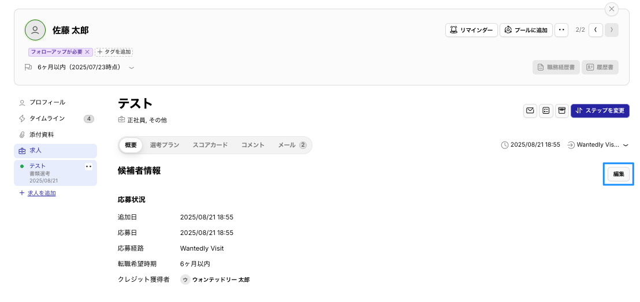Click the タグを追加 add tag field
This screenshot has height=302, width=640.
(x=114, y=52)
